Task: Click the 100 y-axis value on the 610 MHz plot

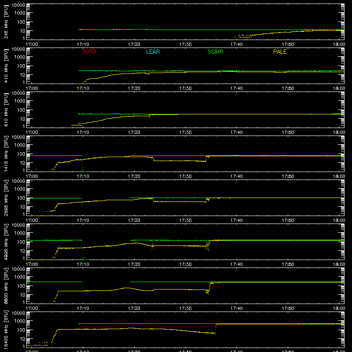Action: 21,110
